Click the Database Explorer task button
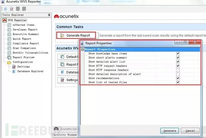206x138 pixels. [x=68, y=72]
